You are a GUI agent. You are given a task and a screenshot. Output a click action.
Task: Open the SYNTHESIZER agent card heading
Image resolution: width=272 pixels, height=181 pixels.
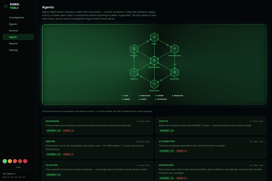pos(166,165)
